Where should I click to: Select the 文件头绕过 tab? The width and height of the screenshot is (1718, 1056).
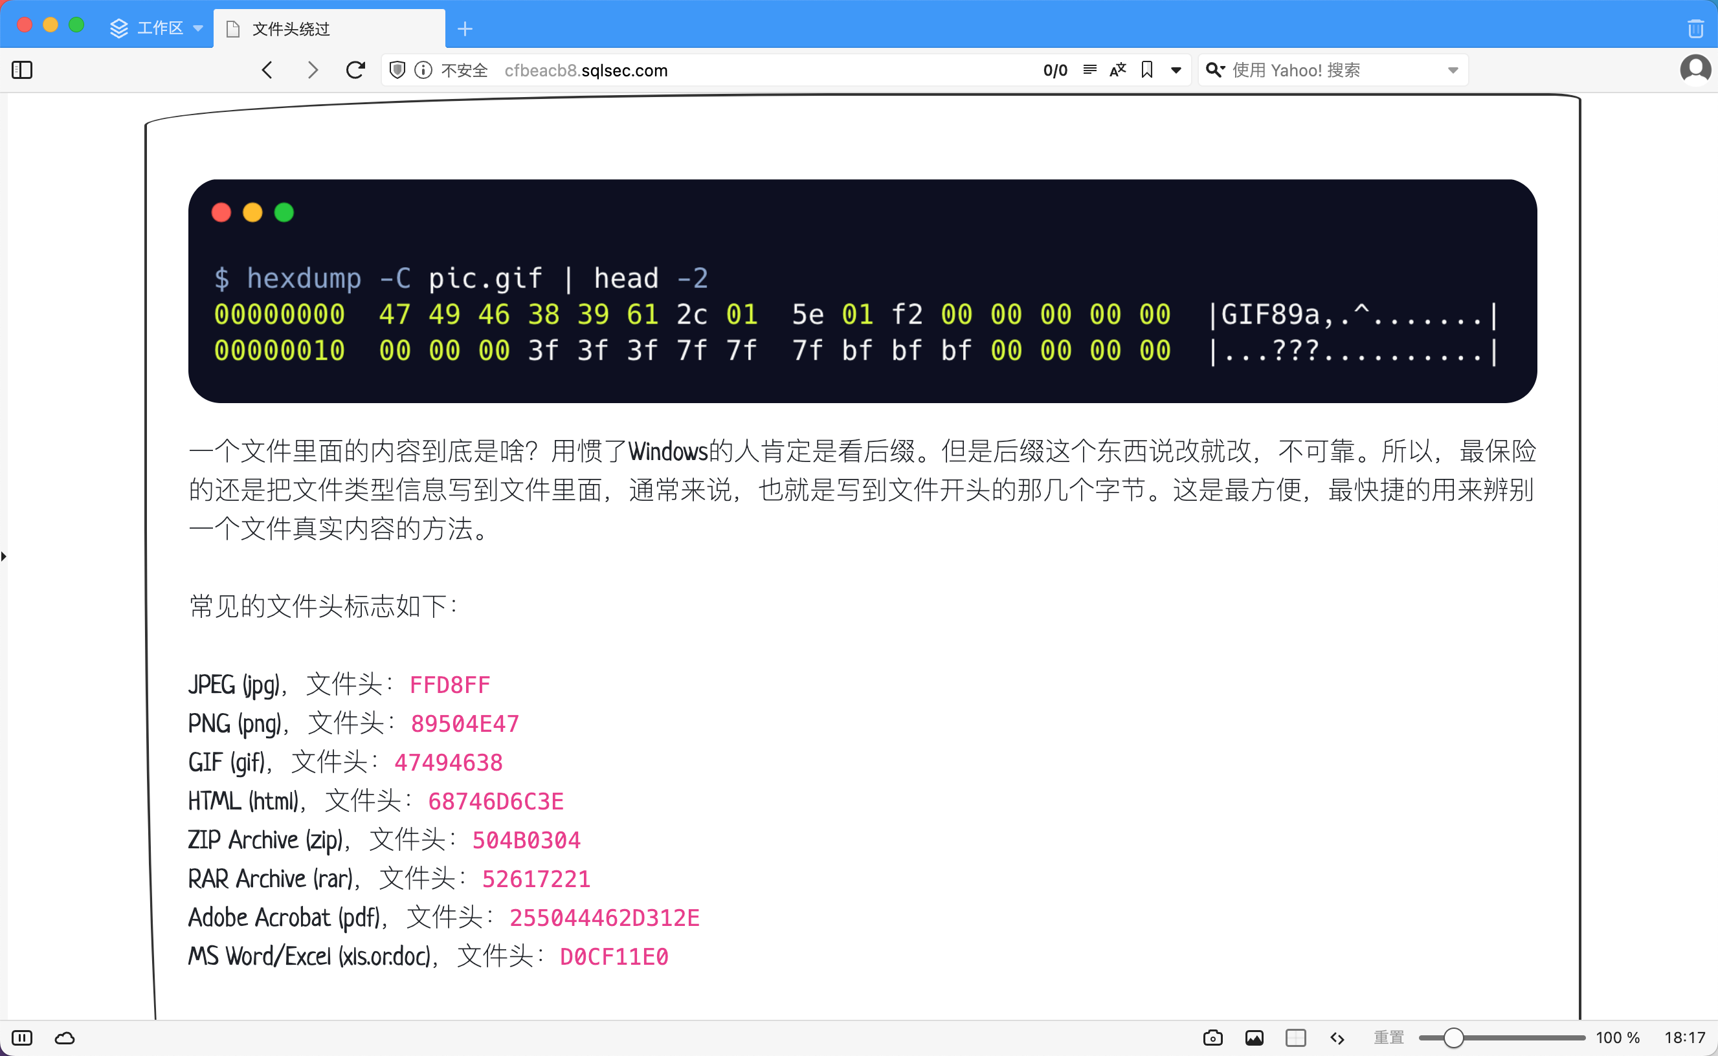[x=329, y=28]
